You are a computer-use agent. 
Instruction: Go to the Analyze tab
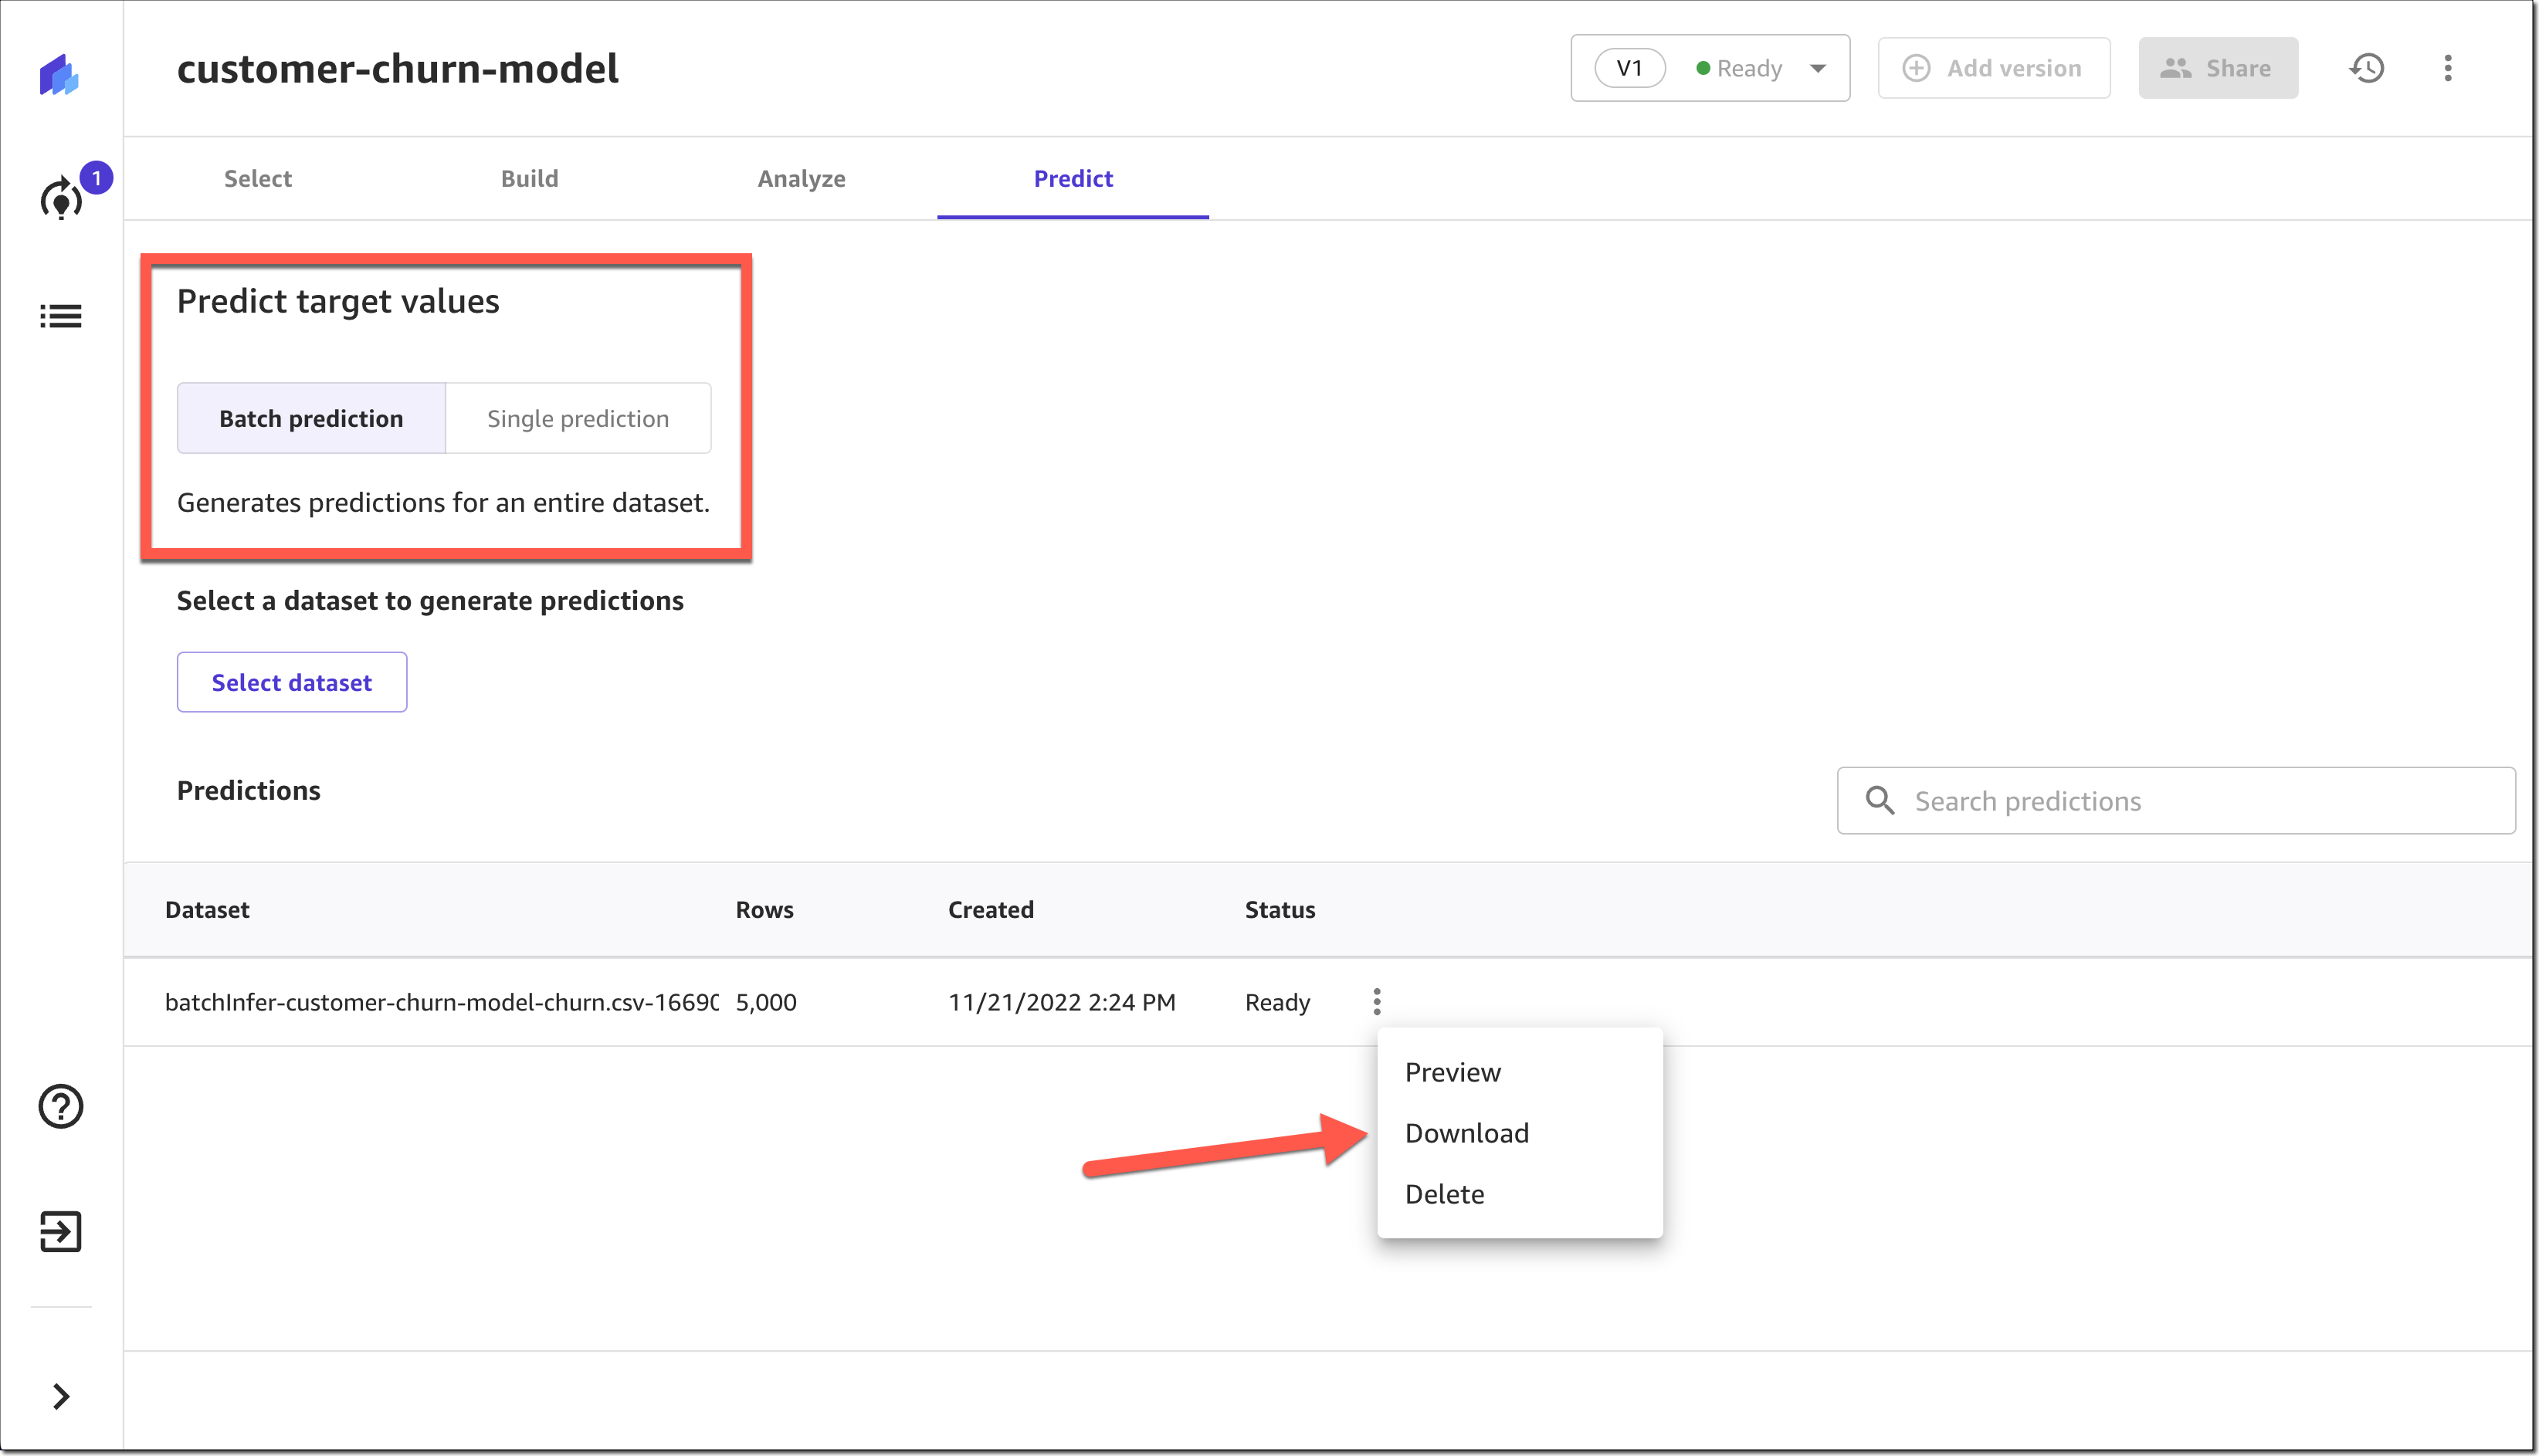(801, 178)
